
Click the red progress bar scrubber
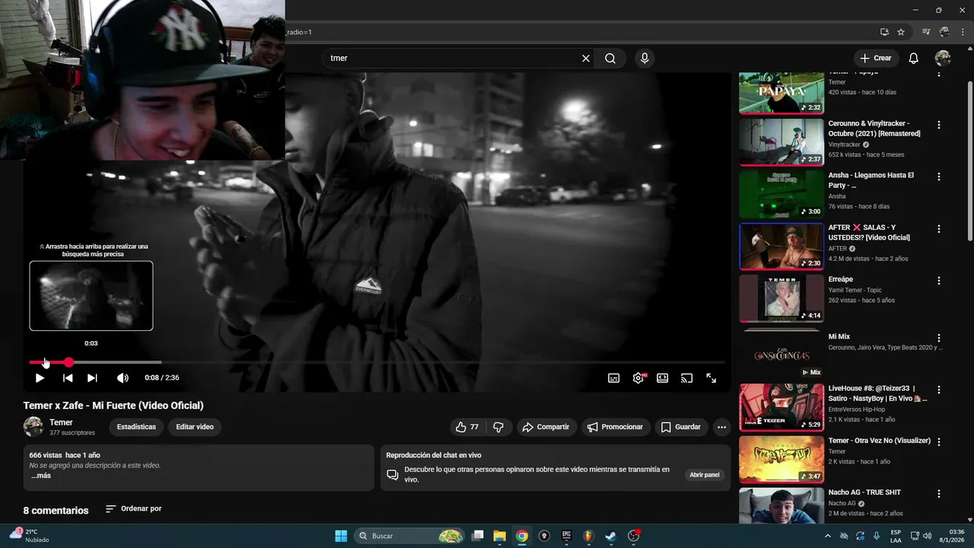68,362
